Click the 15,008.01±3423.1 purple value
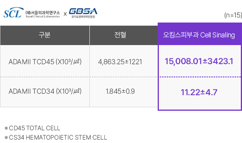Screen dimensions: 242x143 click(x=199, y=61)
